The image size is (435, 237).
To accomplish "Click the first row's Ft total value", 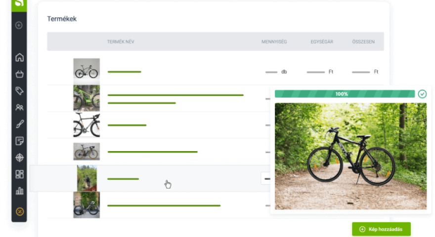I will [x=365, y=72].
